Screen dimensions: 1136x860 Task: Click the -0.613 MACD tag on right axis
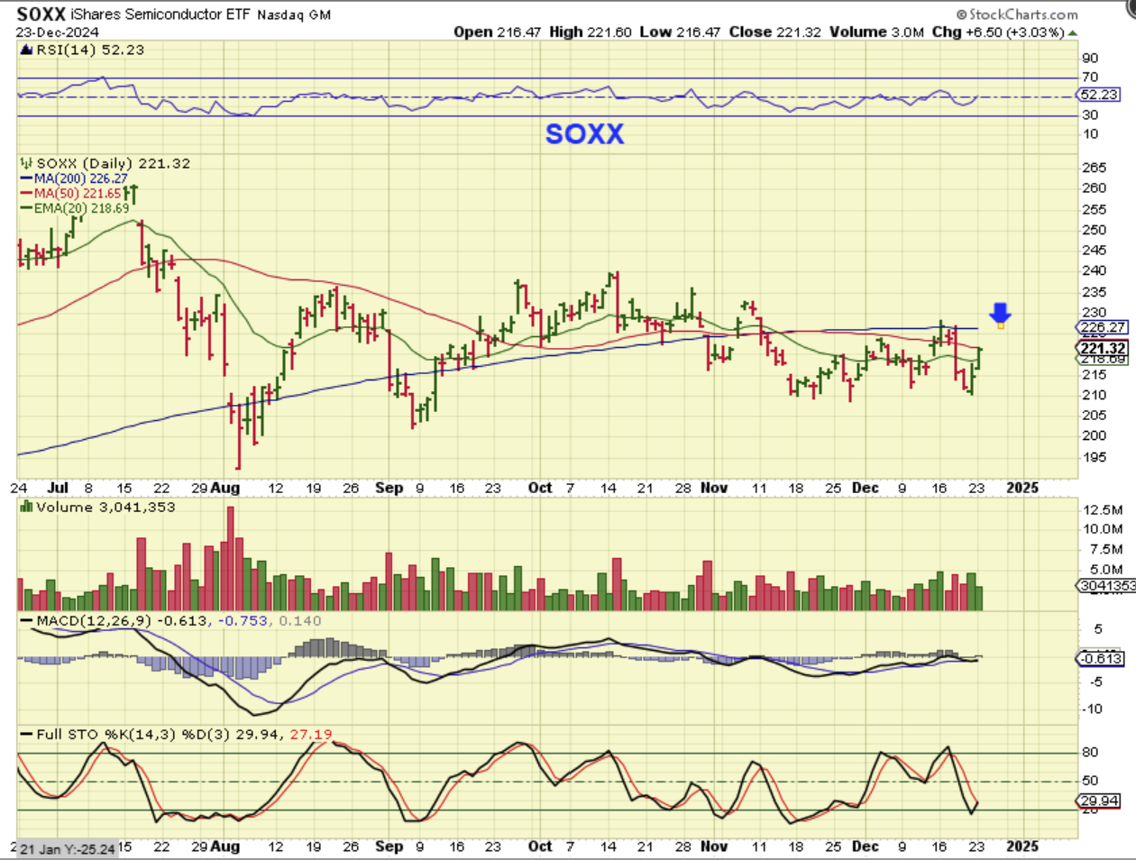tap(1101, 658)
